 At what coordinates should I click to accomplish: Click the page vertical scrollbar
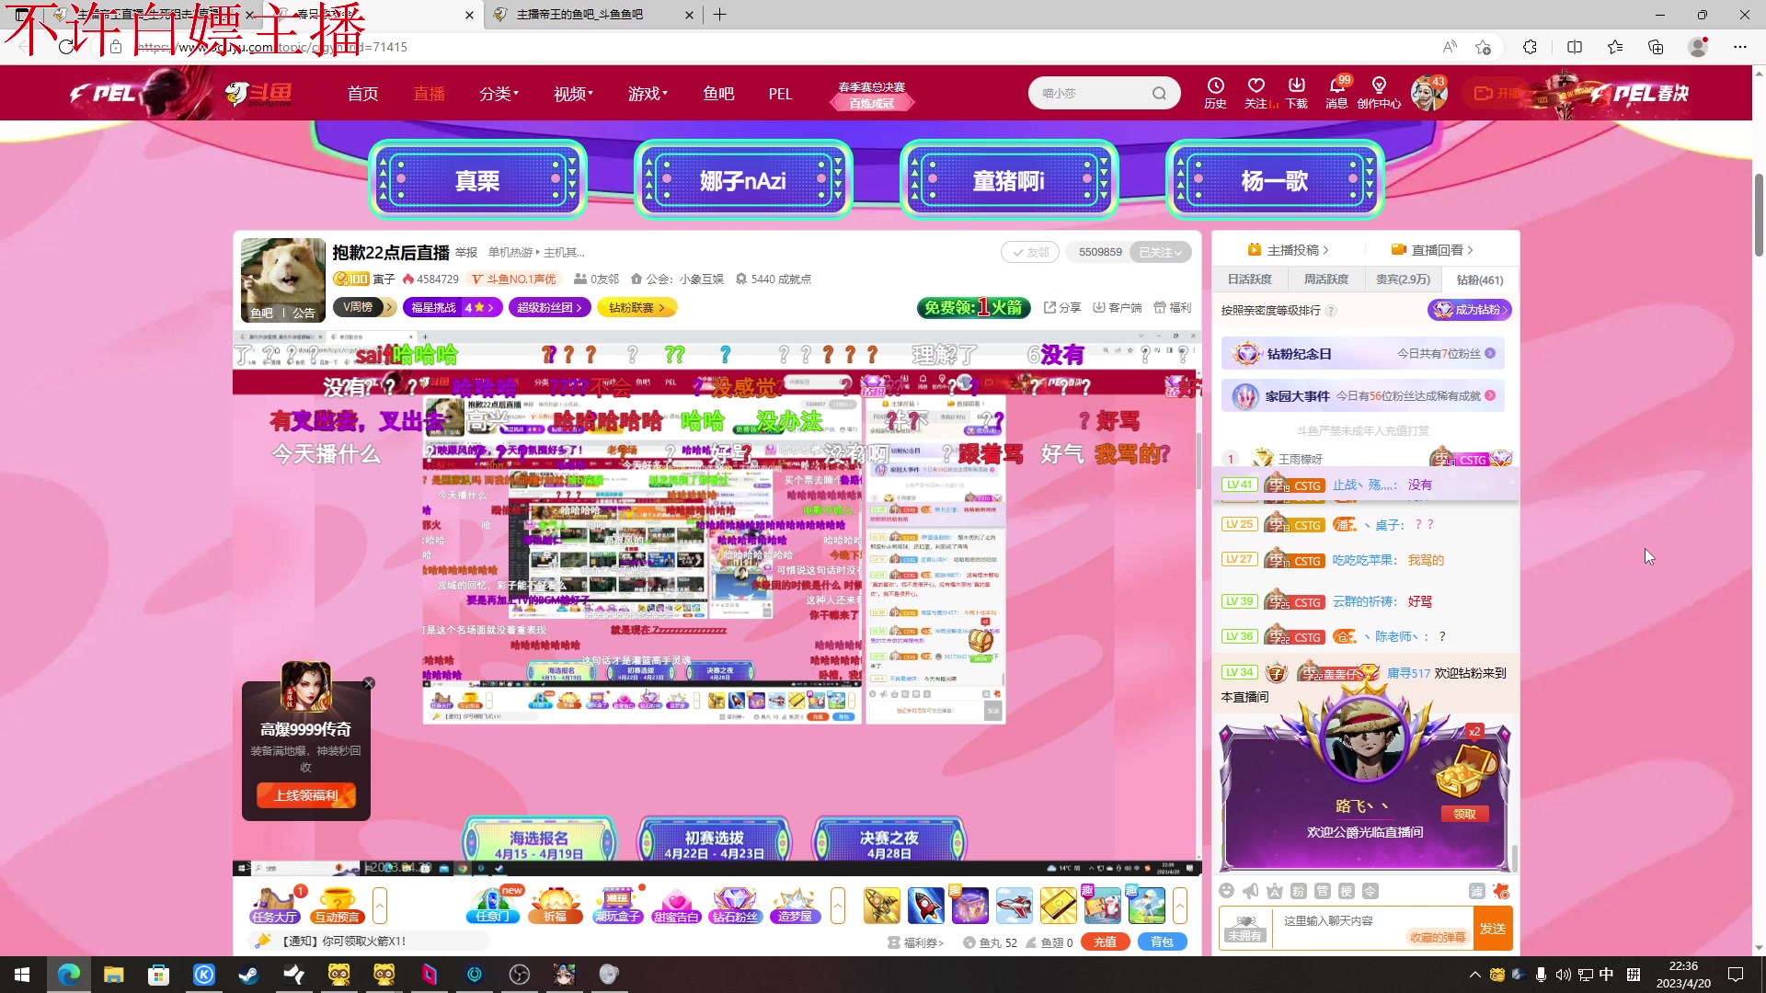point(1759,214)
